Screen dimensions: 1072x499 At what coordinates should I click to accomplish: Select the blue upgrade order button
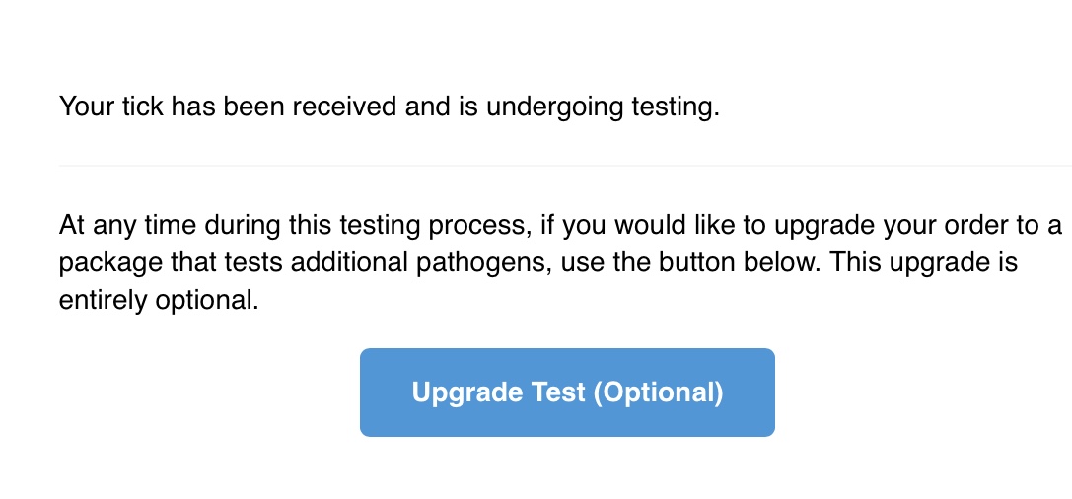click(567, 392)
